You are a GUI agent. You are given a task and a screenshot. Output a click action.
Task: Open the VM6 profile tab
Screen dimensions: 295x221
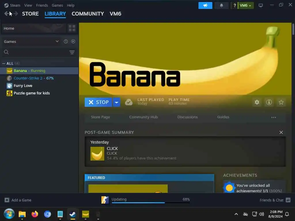click(115, 14)
